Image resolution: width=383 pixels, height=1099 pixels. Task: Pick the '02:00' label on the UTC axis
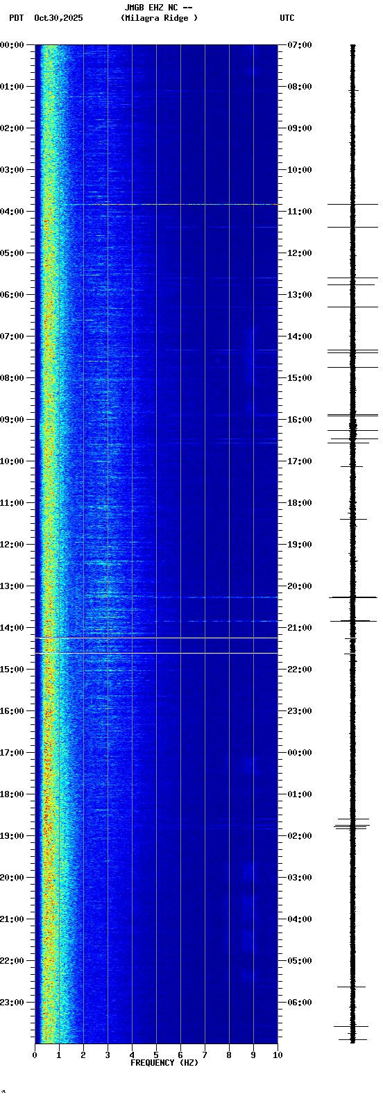[x=300, y=836]
